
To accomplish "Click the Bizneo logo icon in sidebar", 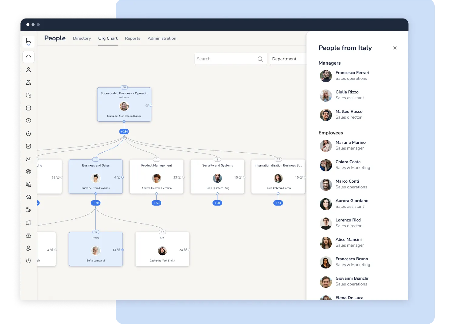I will pyautogui.click(x=28, y=42).
